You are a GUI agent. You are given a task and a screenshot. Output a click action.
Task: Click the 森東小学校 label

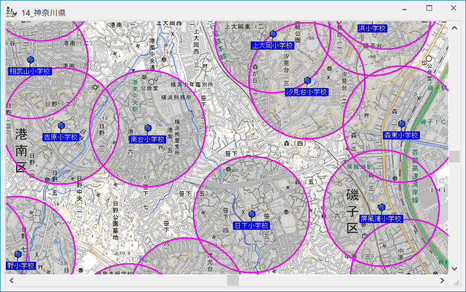pyautogui.click(x=401, y=135)
